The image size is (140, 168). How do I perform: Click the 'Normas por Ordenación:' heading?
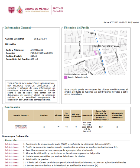tap(16, 136)
